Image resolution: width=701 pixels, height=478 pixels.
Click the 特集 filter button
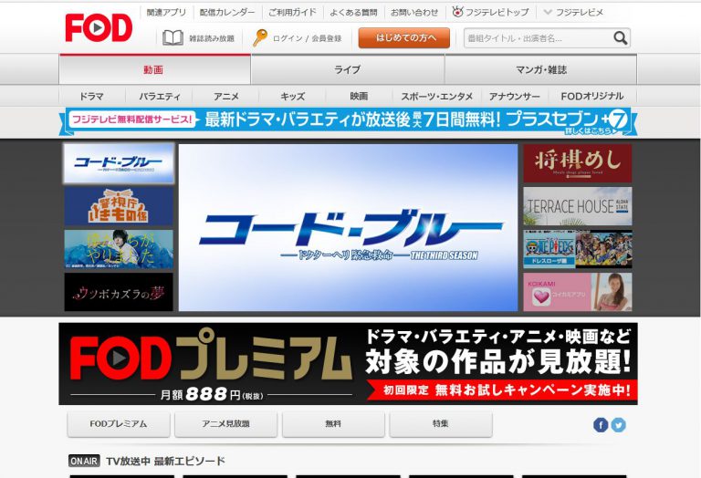coord(441,424)
